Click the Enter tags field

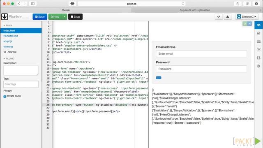click(x=21, y=84)
